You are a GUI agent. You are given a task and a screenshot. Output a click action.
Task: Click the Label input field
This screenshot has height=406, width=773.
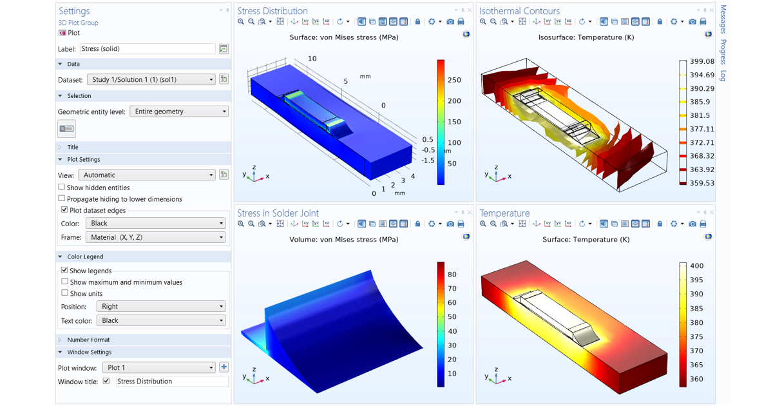(x=148, y=48)
